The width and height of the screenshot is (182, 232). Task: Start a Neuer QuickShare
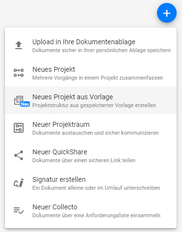(x=91, y=155)
